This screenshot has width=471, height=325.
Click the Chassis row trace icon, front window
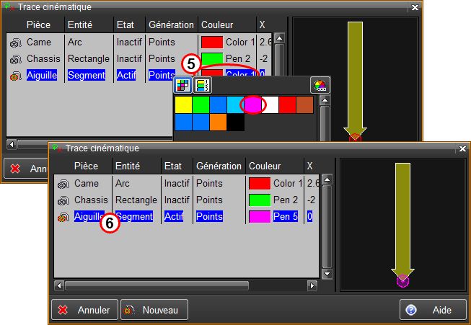63,200
